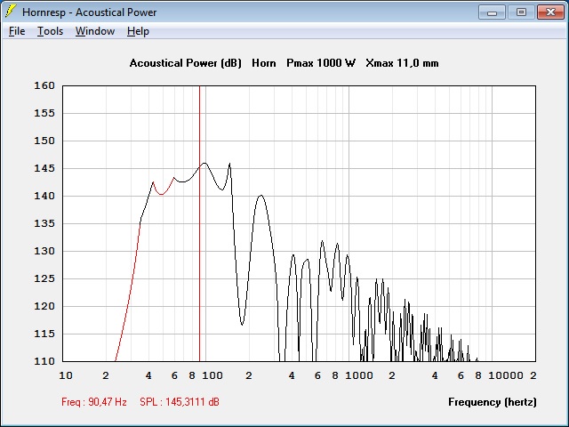Click the 100 x-axis frequency label

pyautogui.click(x=212, y=375)
